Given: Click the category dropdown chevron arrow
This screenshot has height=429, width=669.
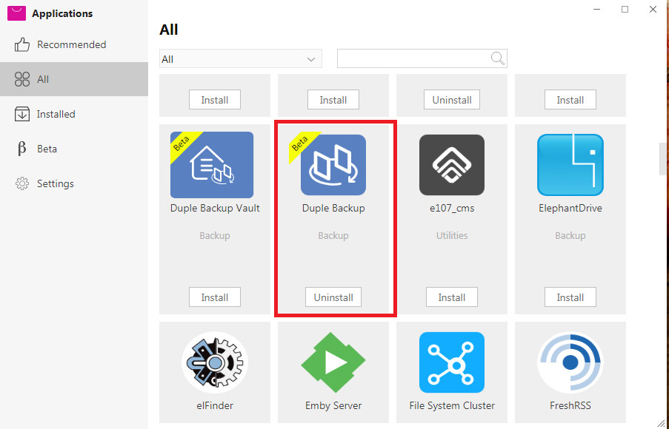Looking at the screenshot, I should coord(311,59).
